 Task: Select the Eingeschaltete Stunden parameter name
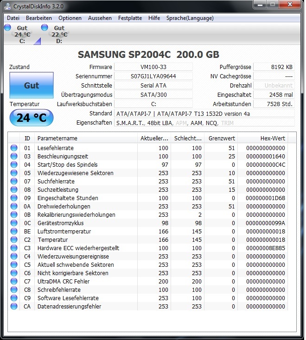[68, 198]
